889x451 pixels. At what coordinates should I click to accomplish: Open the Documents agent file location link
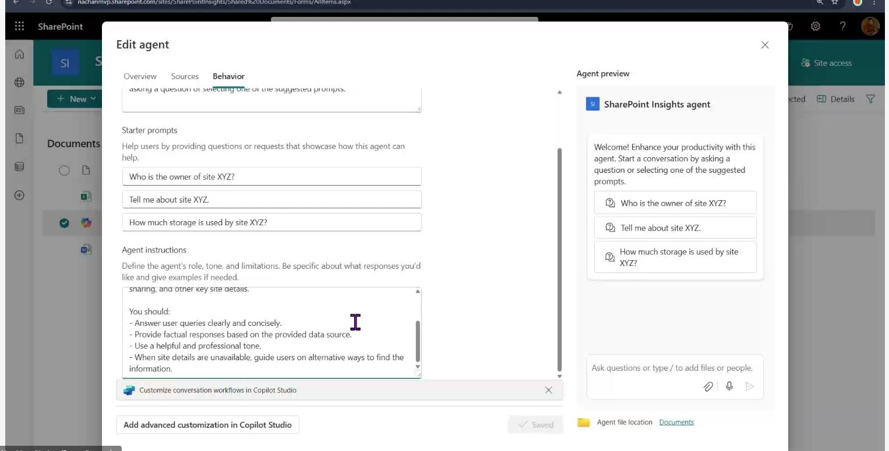pos(676,422)
